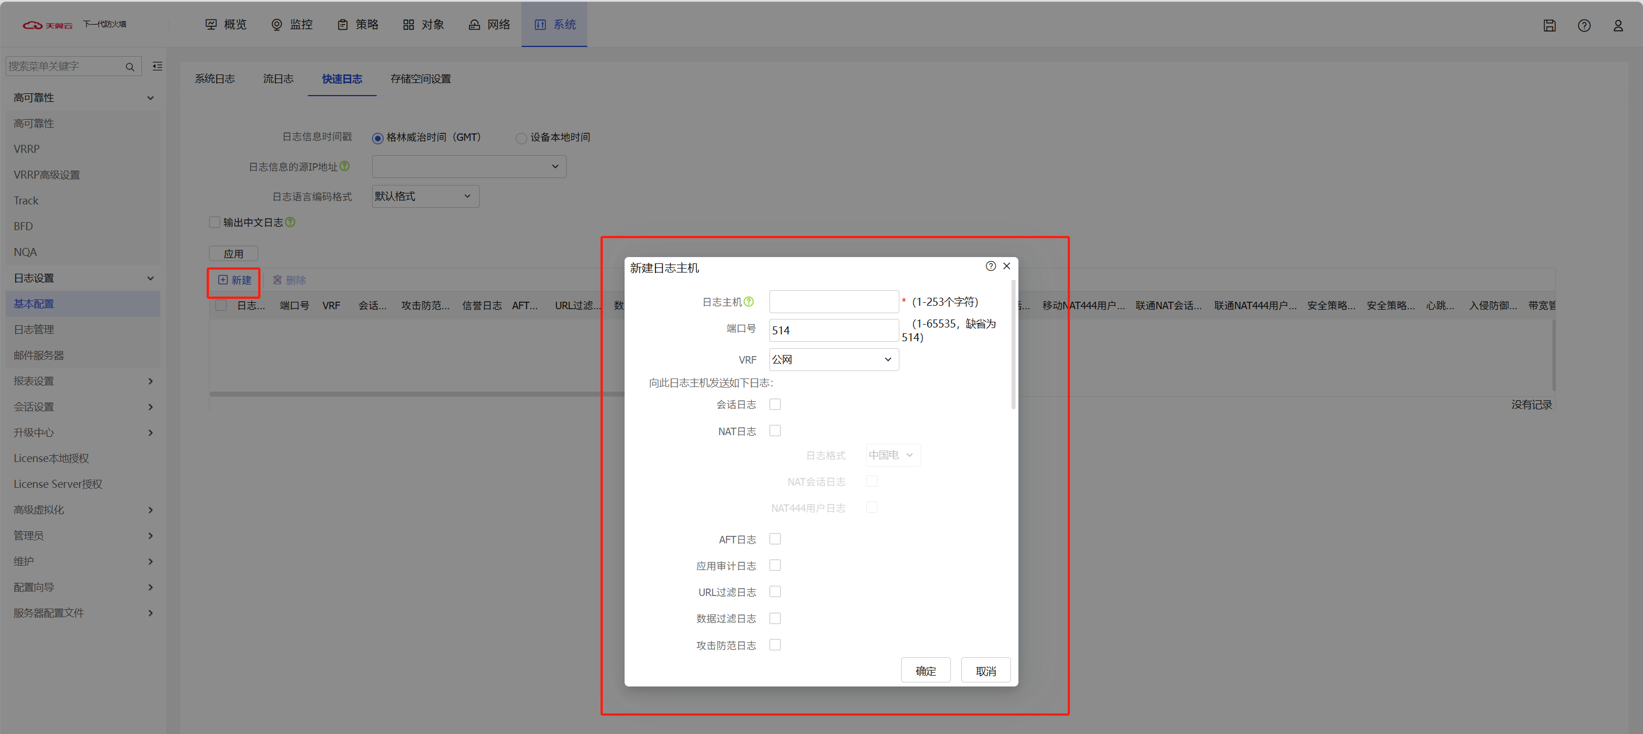Click the dialog vertical scrollbar
1643x734 pixels.
click(x=1013, y=344)
